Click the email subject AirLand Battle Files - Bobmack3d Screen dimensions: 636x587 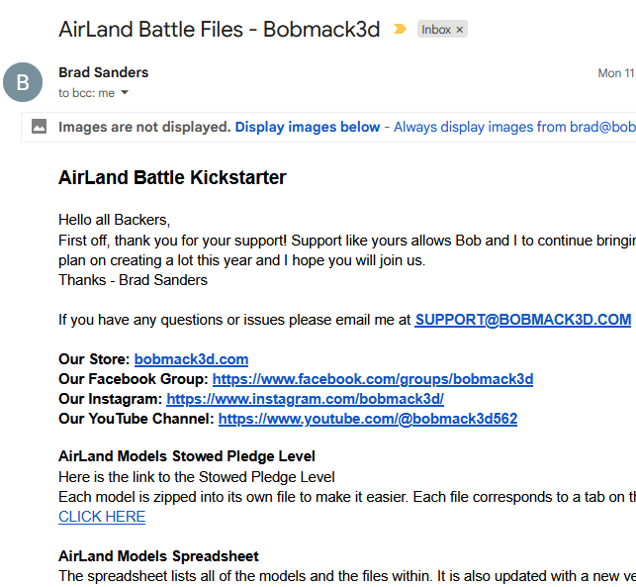click(219, 30)
